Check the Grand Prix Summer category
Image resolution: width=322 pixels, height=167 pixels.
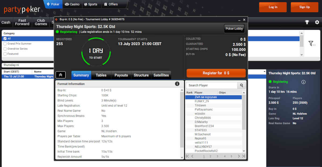pos(5,44)
